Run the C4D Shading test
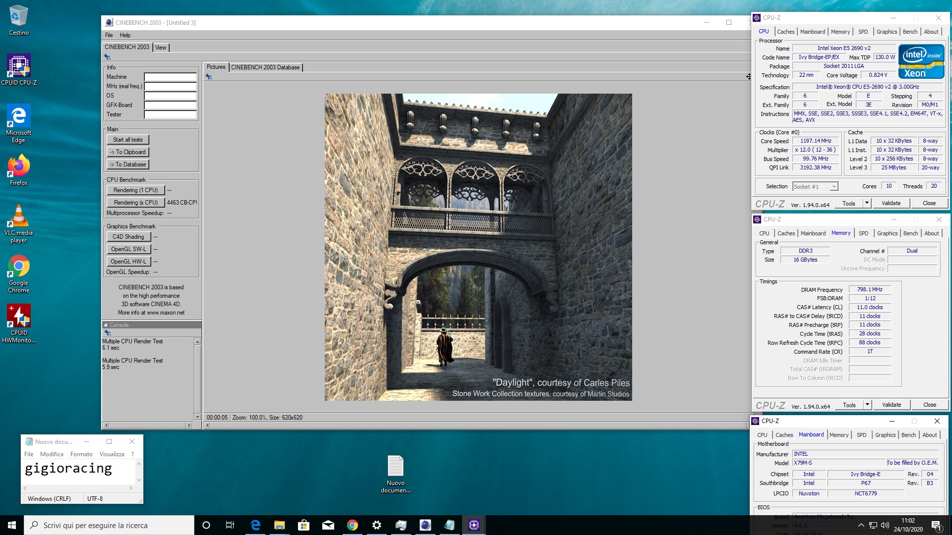The width and height of the screenshot is (952, 535). 128,237
